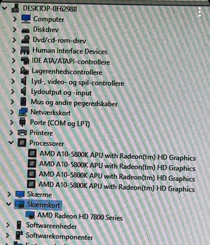Select the Processorer label
The height and width of the screenshot is (245, 210).
point(47,143)
